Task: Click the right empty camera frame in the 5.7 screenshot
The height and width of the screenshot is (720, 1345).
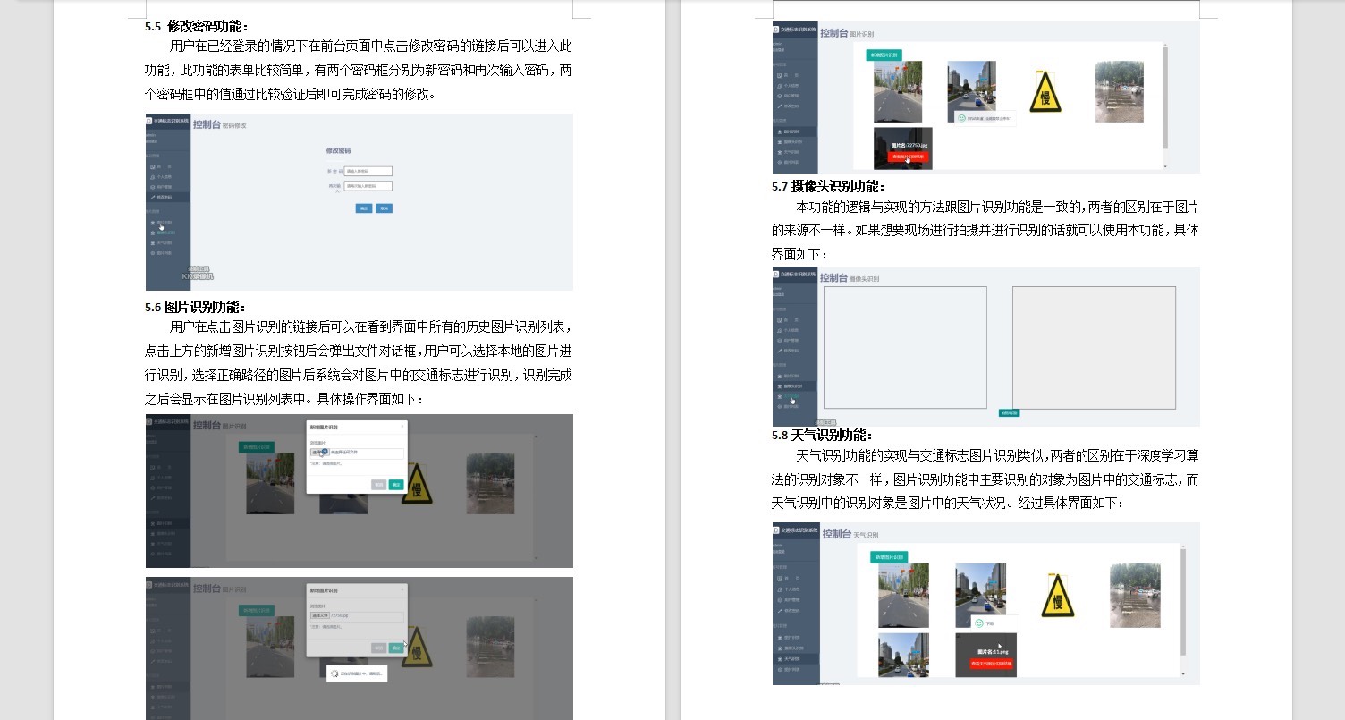Action: point(1094,348)
